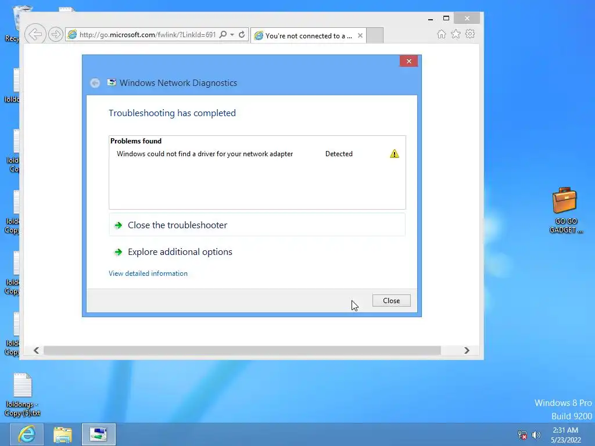Open GO GO GADGET briefcase desktop icon
The image size is (595, 446).
[x=565, y=210]
